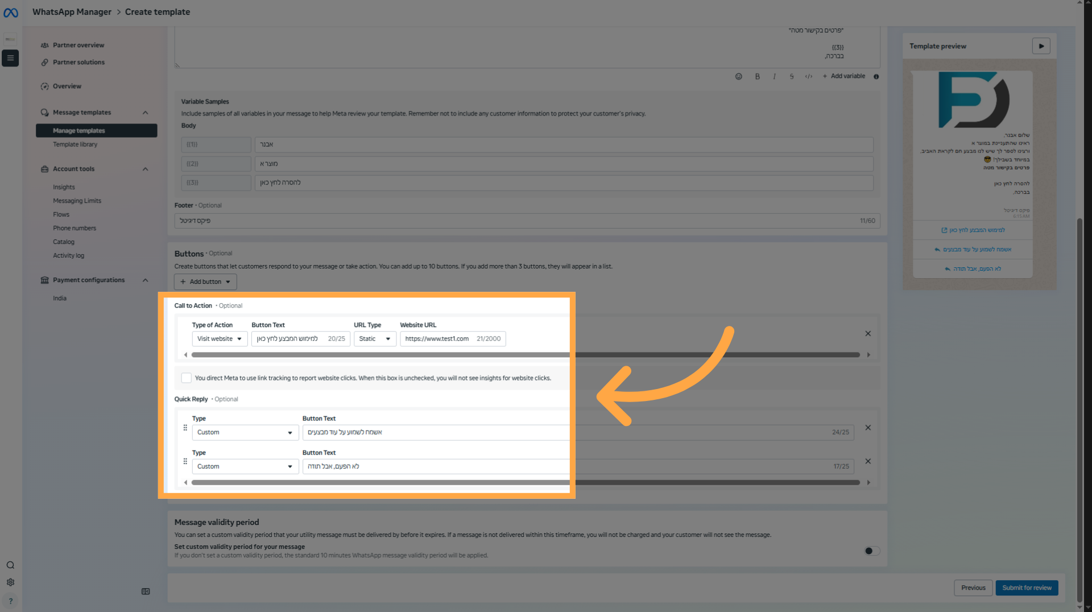Click the page vertical scrollbar
Viewport: 1092px width, 612px height.
pos(1079,410)
